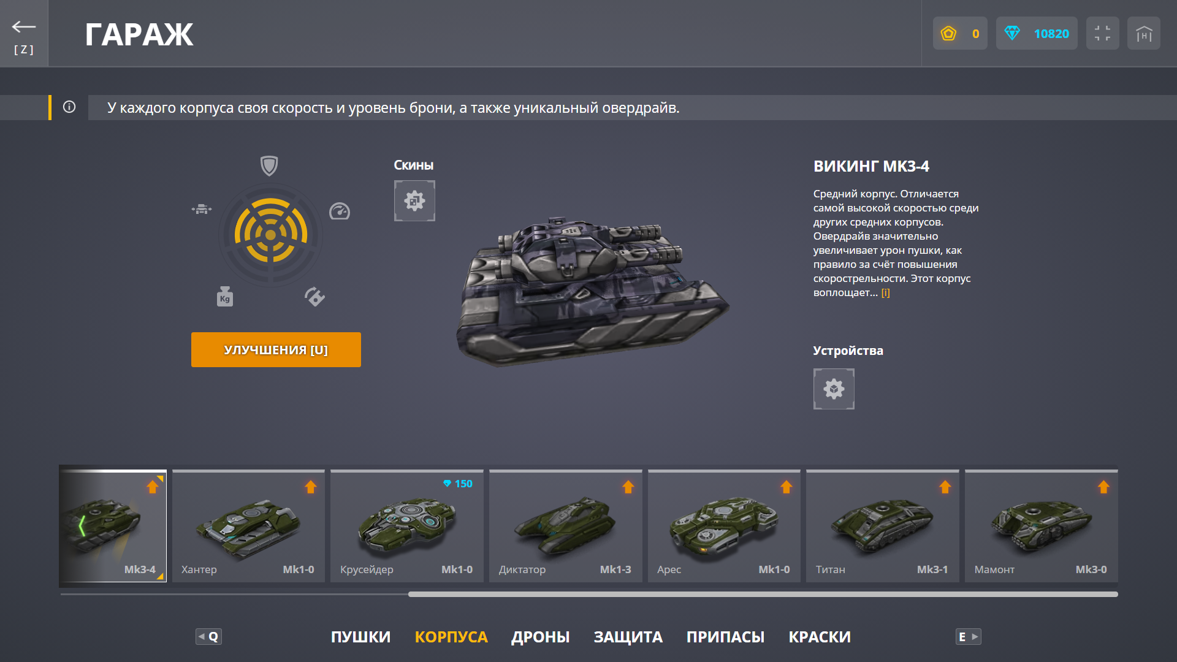Select the Мамонт Mk3-0 hull
Image resolution: width=1177 pixels, height=662 pixels.
tap(1042, 526)
